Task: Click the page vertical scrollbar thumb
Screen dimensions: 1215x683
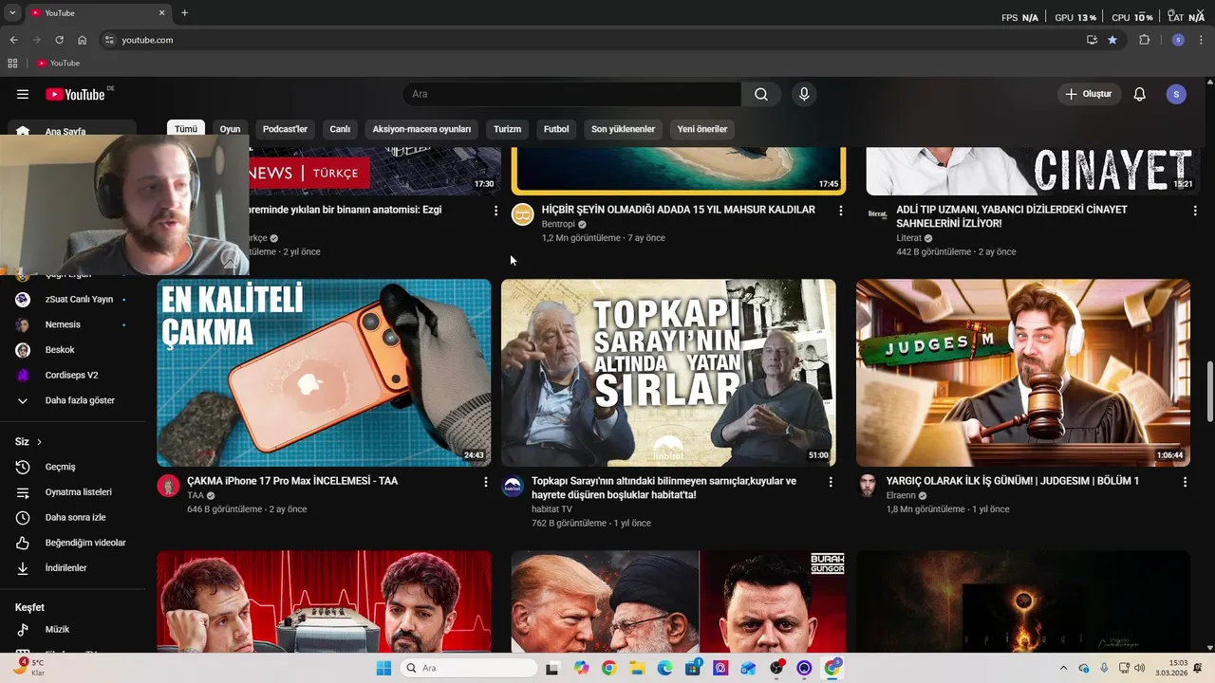Action: 1209,392
